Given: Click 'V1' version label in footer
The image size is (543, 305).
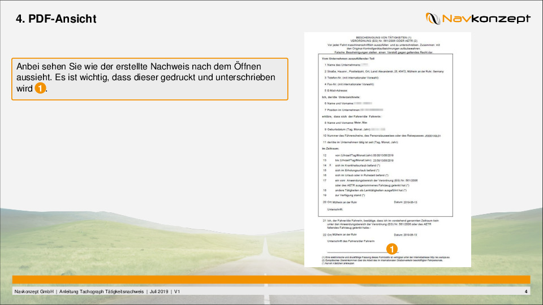Looking at the screenshot, I should pos(177,291).
